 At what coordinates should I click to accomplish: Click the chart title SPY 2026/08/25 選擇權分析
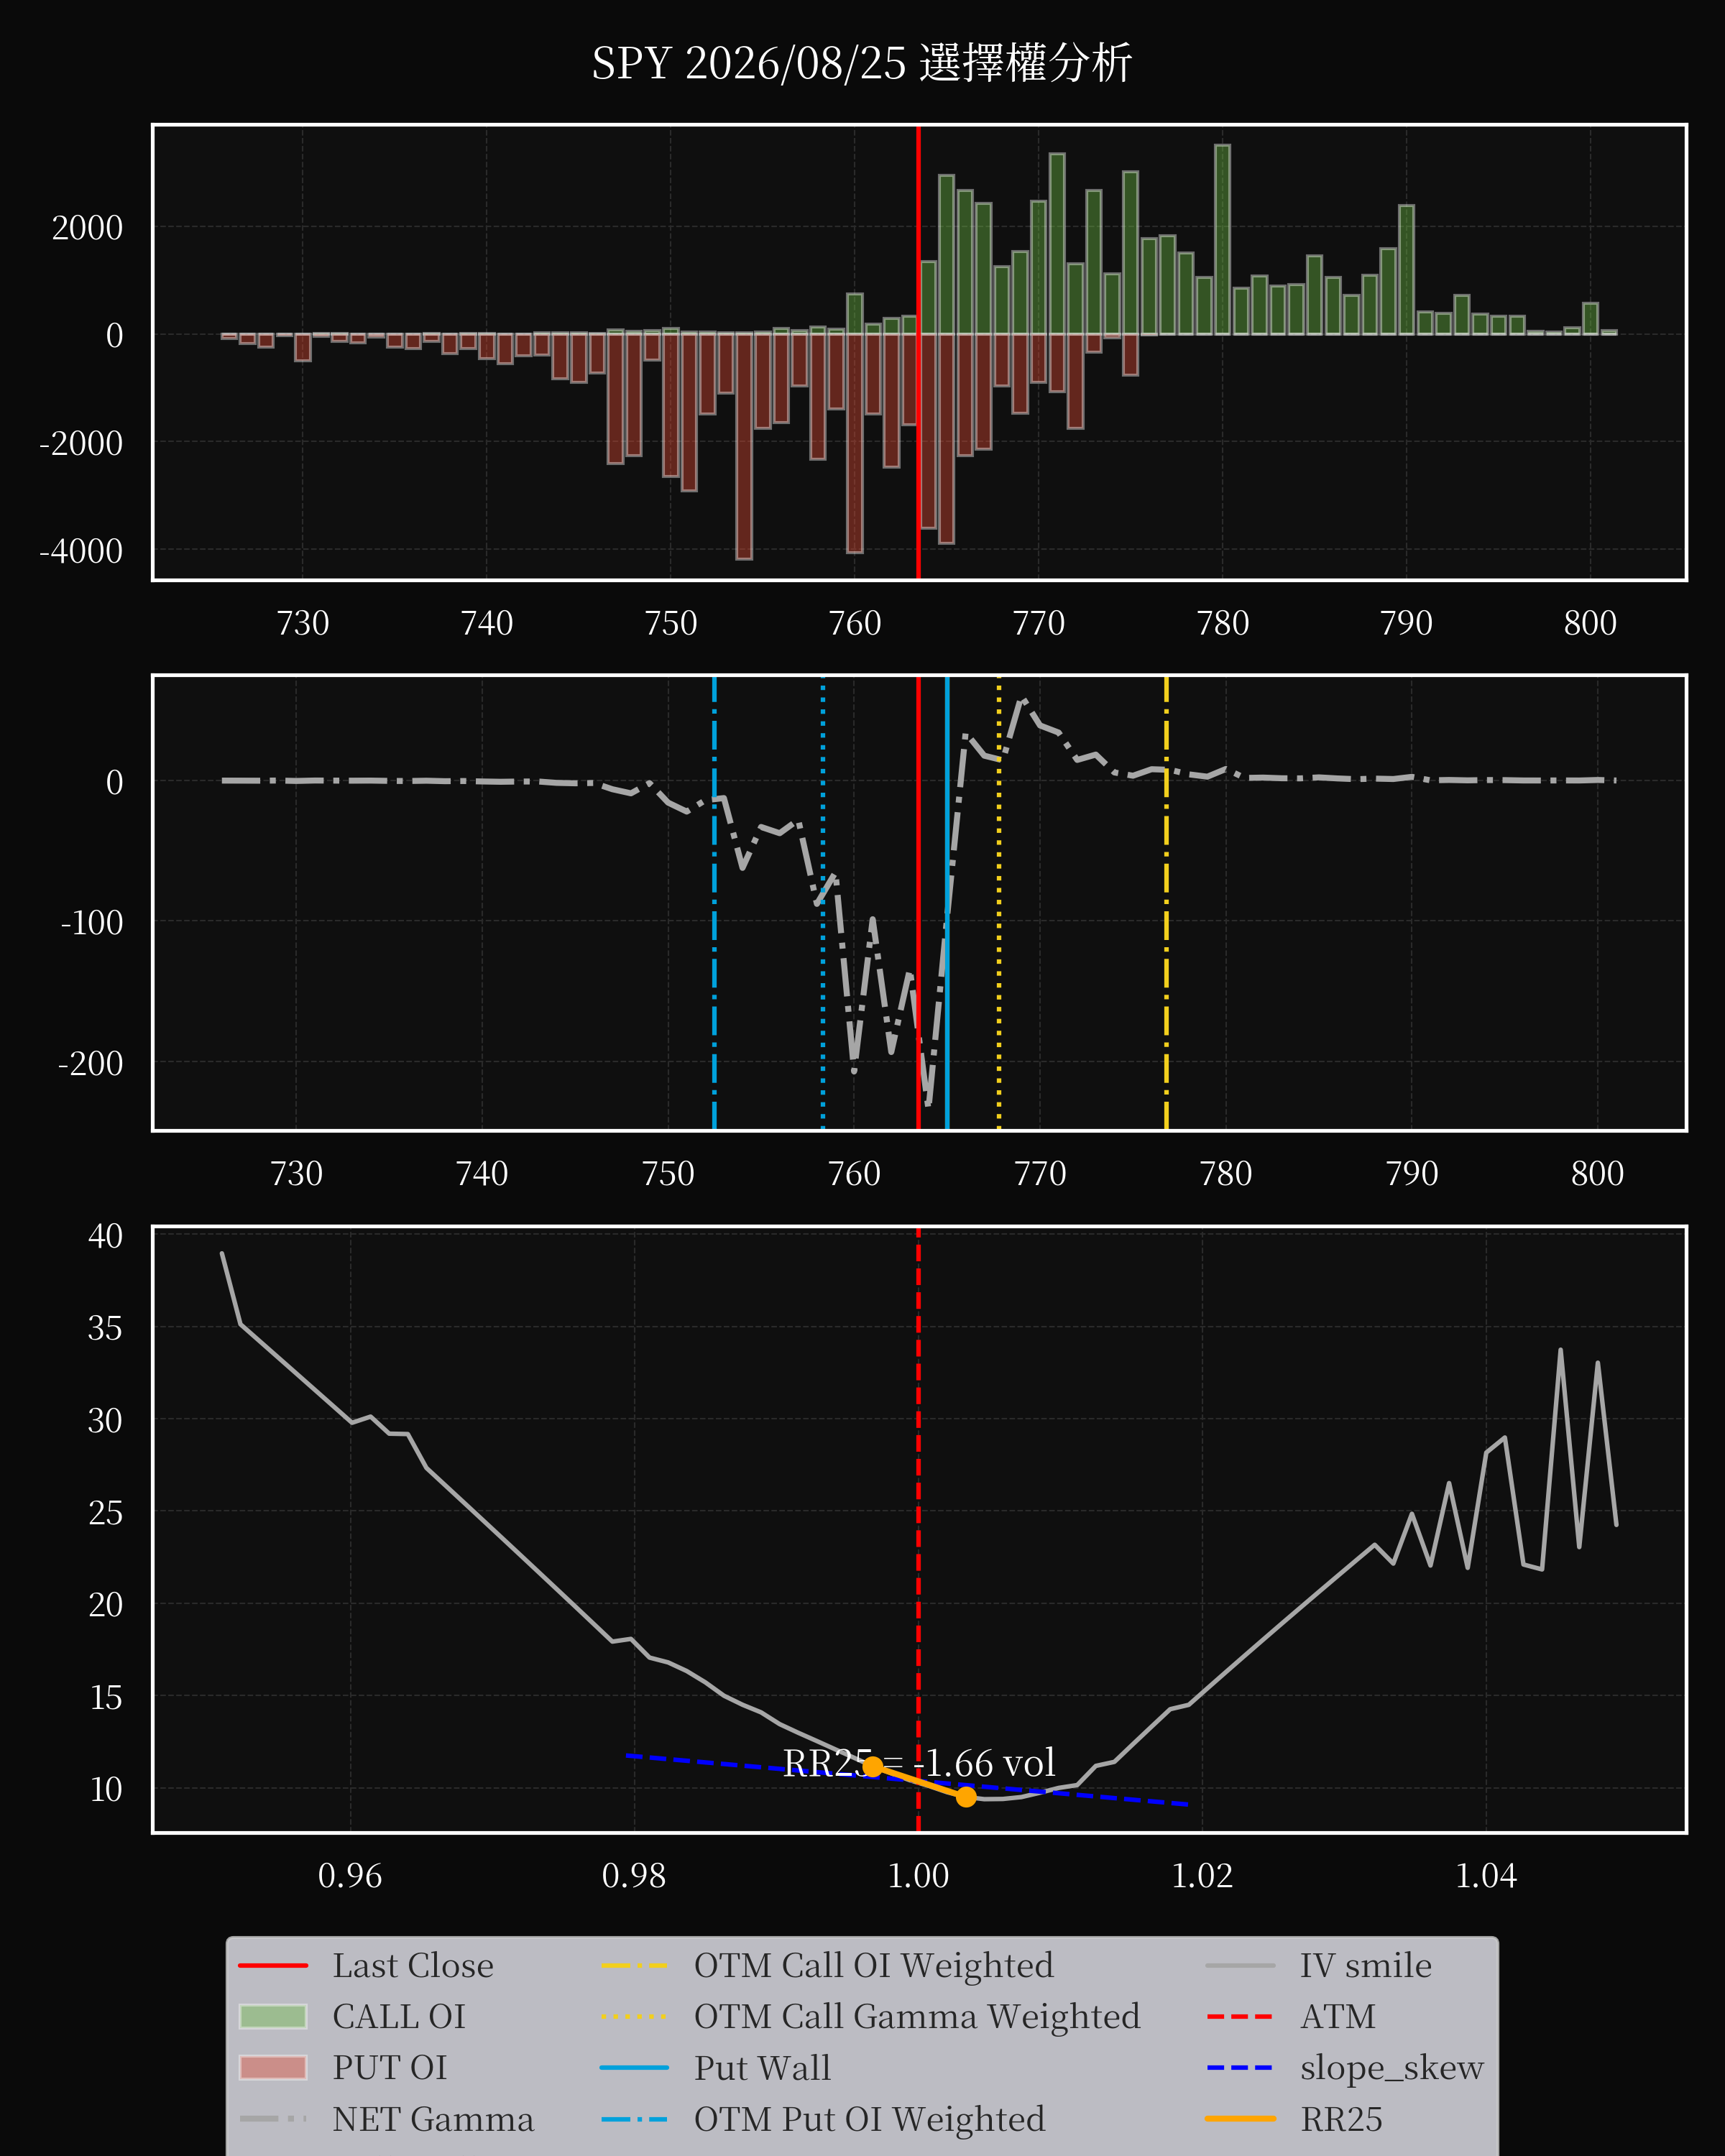coord(861,63)
